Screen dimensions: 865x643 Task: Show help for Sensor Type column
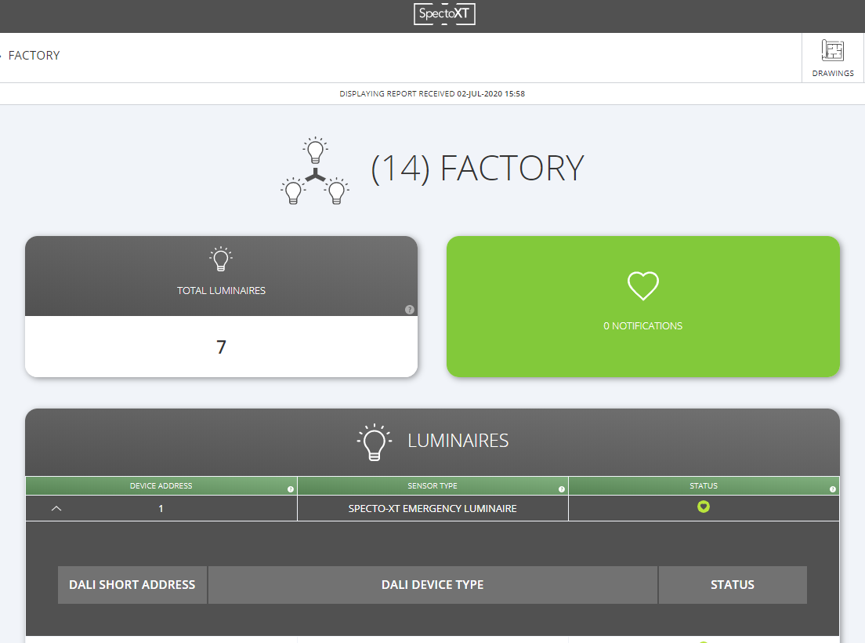(562, 489)
